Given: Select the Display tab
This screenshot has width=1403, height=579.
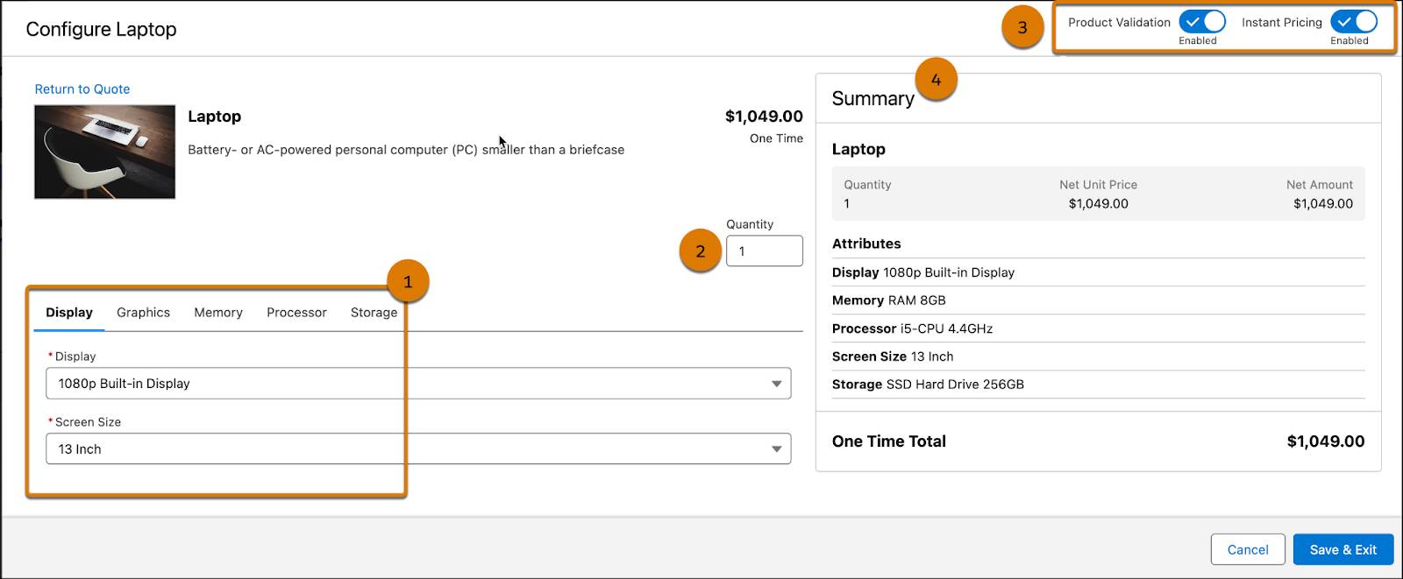Looking at the screenshot, I should coord(69,313).
